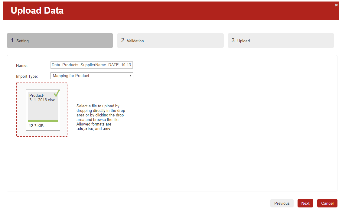Click the Previous button

(x=282, y=203)
